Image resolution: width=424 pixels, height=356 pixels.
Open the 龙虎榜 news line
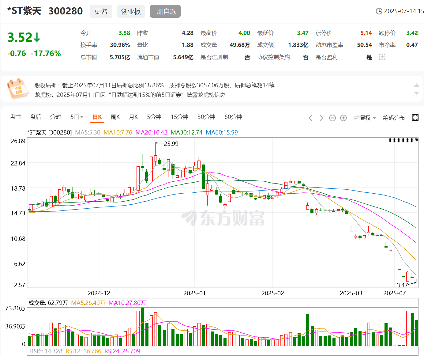coord(130,95)
